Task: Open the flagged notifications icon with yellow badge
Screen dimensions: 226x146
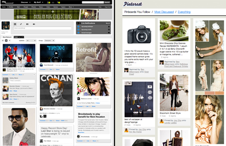Action: coord(59,3)
